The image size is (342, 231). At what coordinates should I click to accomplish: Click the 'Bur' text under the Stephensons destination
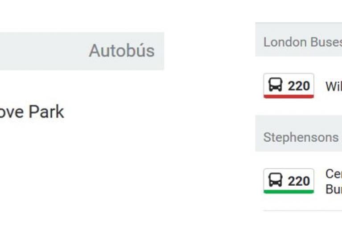coord(334,189)
